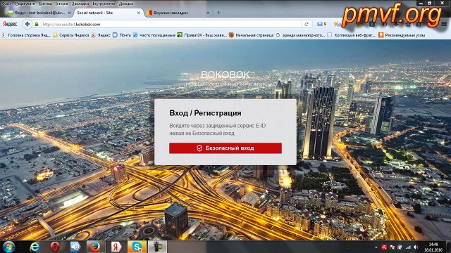
Task: Click the volume speaker tray icon
Action: tap(416, 247)
